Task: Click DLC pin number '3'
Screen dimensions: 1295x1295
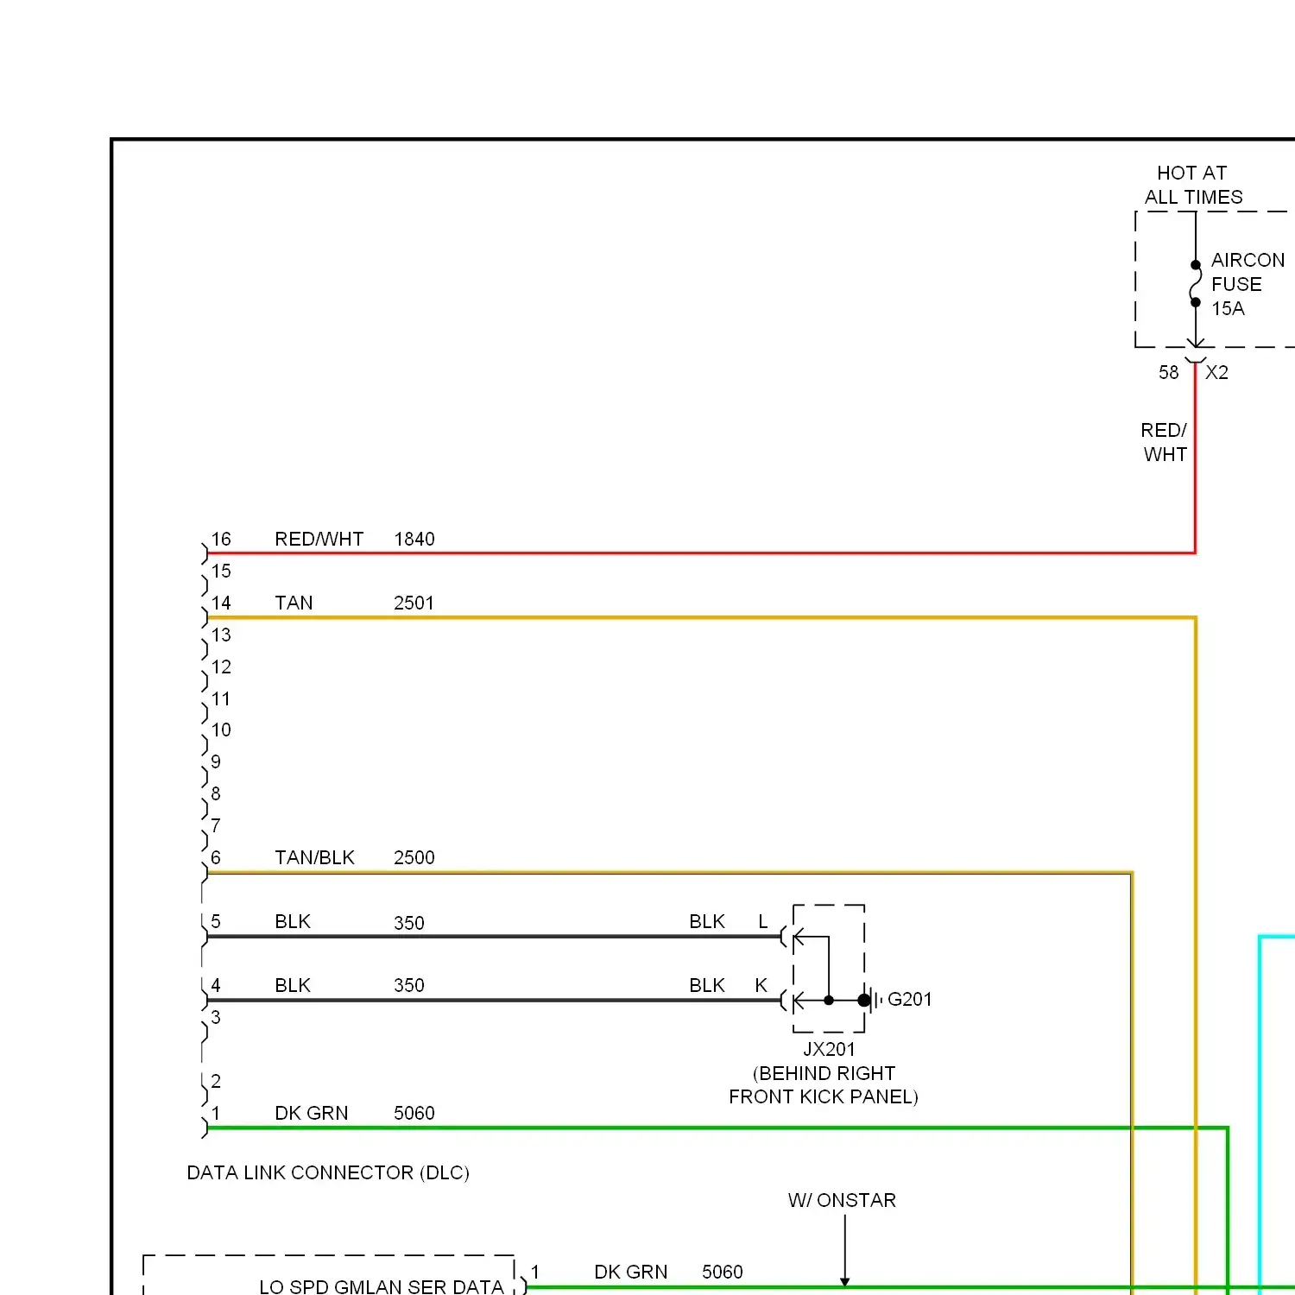Action: [216, 1017]
